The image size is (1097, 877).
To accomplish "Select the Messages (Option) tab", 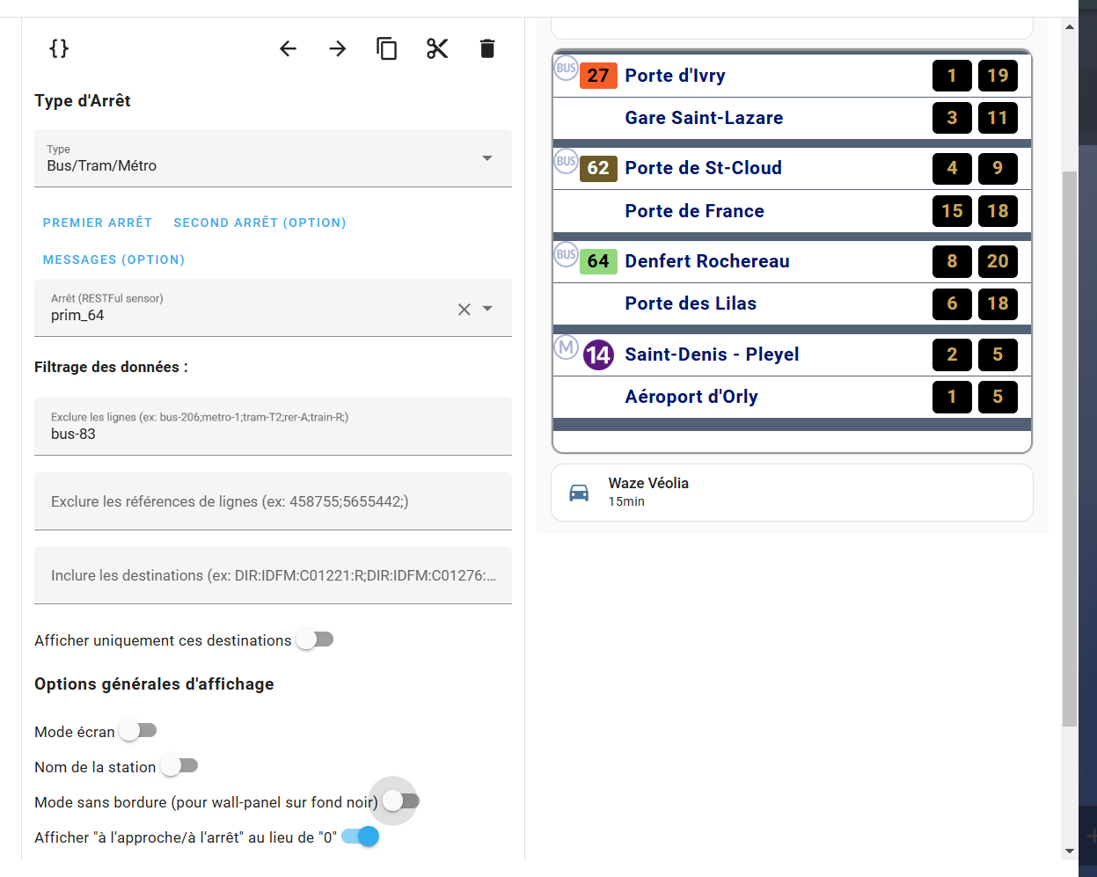I will pos(113,259).
